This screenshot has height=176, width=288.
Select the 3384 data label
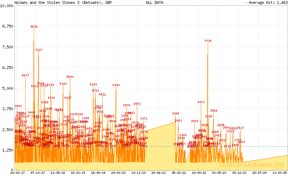[x=175, y=114]
